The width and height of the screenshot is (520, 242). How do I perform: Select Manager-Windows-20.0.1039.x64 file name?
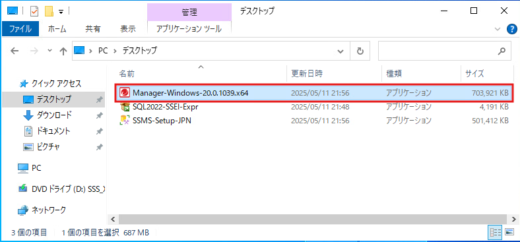click(x=190, y=93)
